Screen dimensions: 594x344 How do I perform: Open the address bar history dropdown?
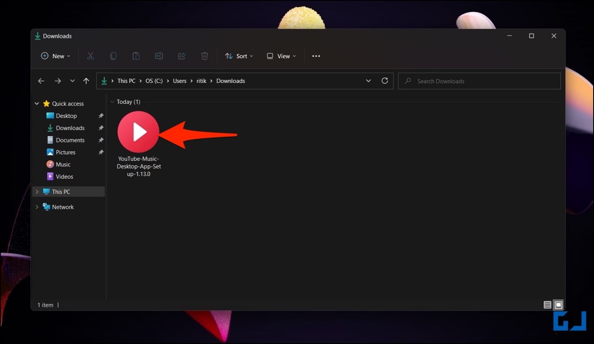[x=368, y=81]
